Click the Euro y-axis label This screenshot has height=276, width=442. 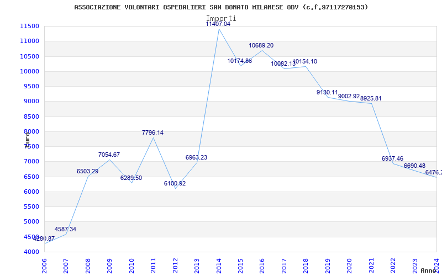pyautogui.click(x=27, y=140)
